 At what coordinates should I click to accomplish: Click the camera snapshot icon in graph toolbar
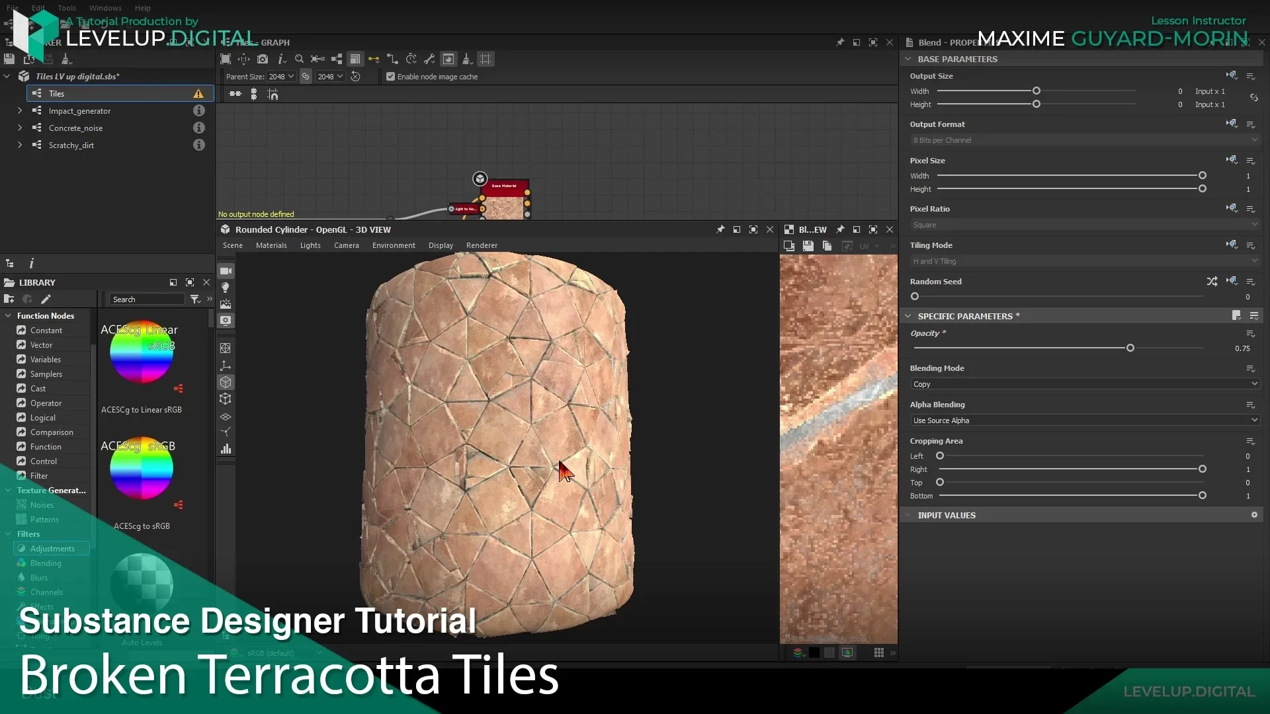click(x=263, y=59)
